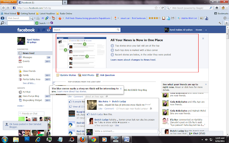This screenshot has height=143, width=229.
Task: Open the Firefox menu button
Action: [x=8, y=1]
